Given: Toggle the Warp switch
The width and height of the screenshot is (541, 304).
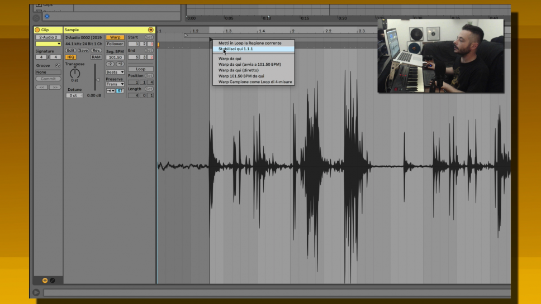Looking at the screenshot, I should [115, 37].
